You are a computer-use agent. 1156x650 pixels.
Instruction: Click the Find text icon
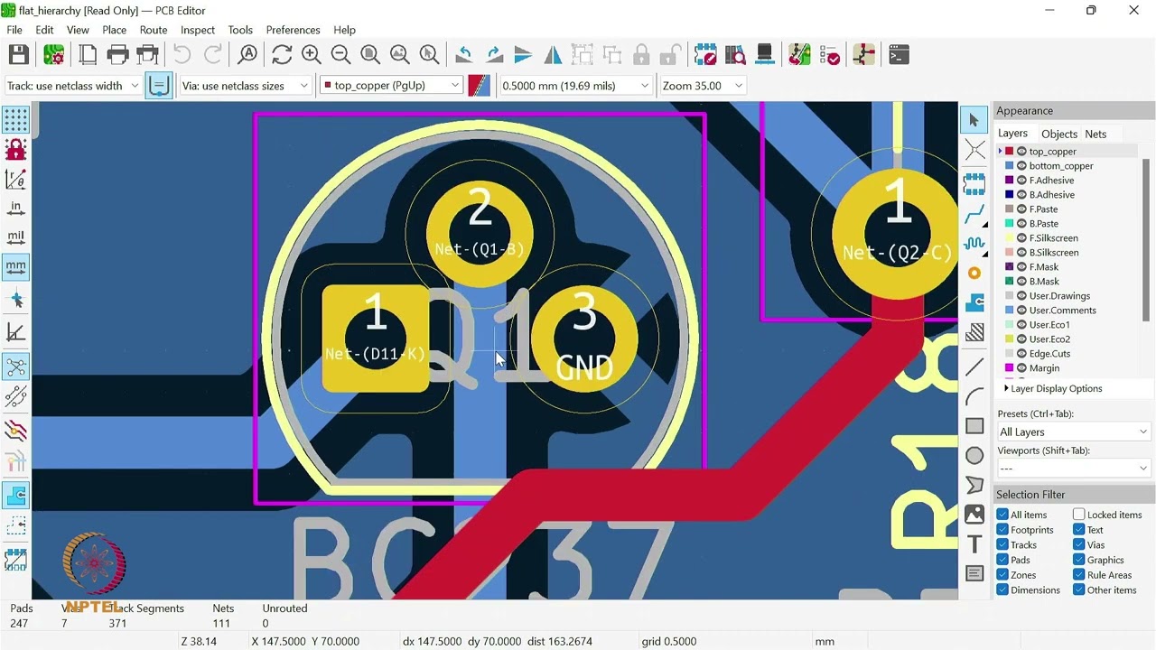tap(247, 55)
